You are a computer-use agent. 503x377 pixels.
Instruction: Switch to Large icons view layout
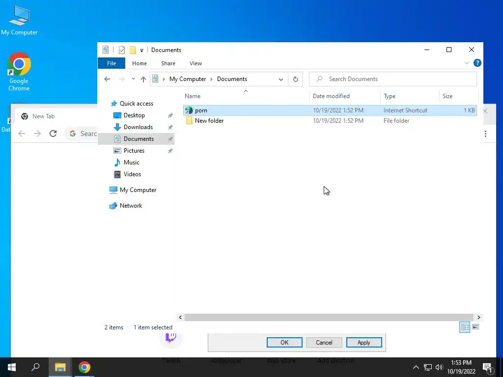[475, 327]
